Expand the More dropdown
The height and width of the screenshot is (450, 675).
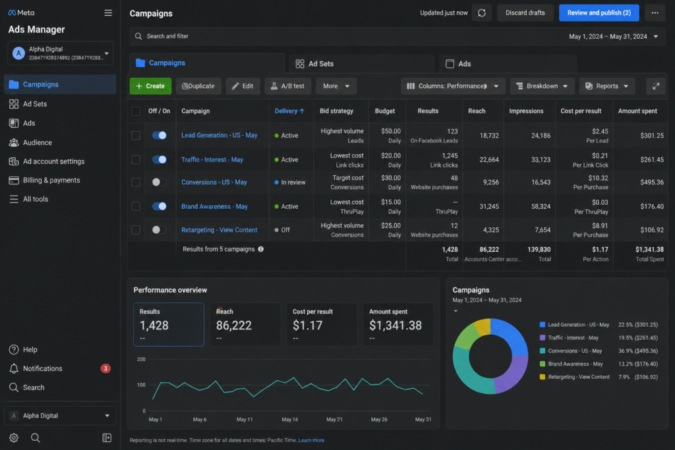click(x=336, y=86)
